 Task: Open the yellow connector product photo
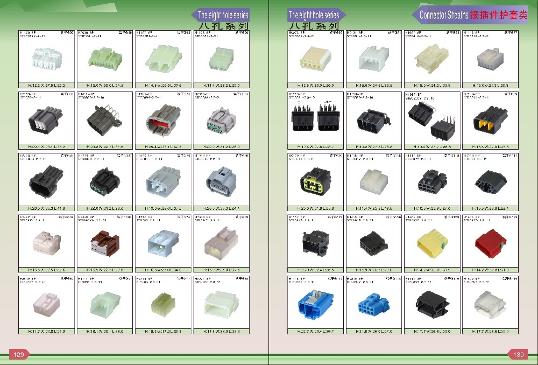point(431,243)
